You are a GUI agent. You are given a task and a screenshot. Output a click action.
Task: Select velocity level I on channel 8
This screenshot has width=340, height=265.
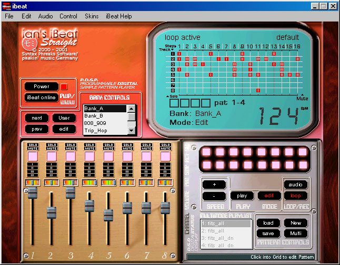point(165,164)
